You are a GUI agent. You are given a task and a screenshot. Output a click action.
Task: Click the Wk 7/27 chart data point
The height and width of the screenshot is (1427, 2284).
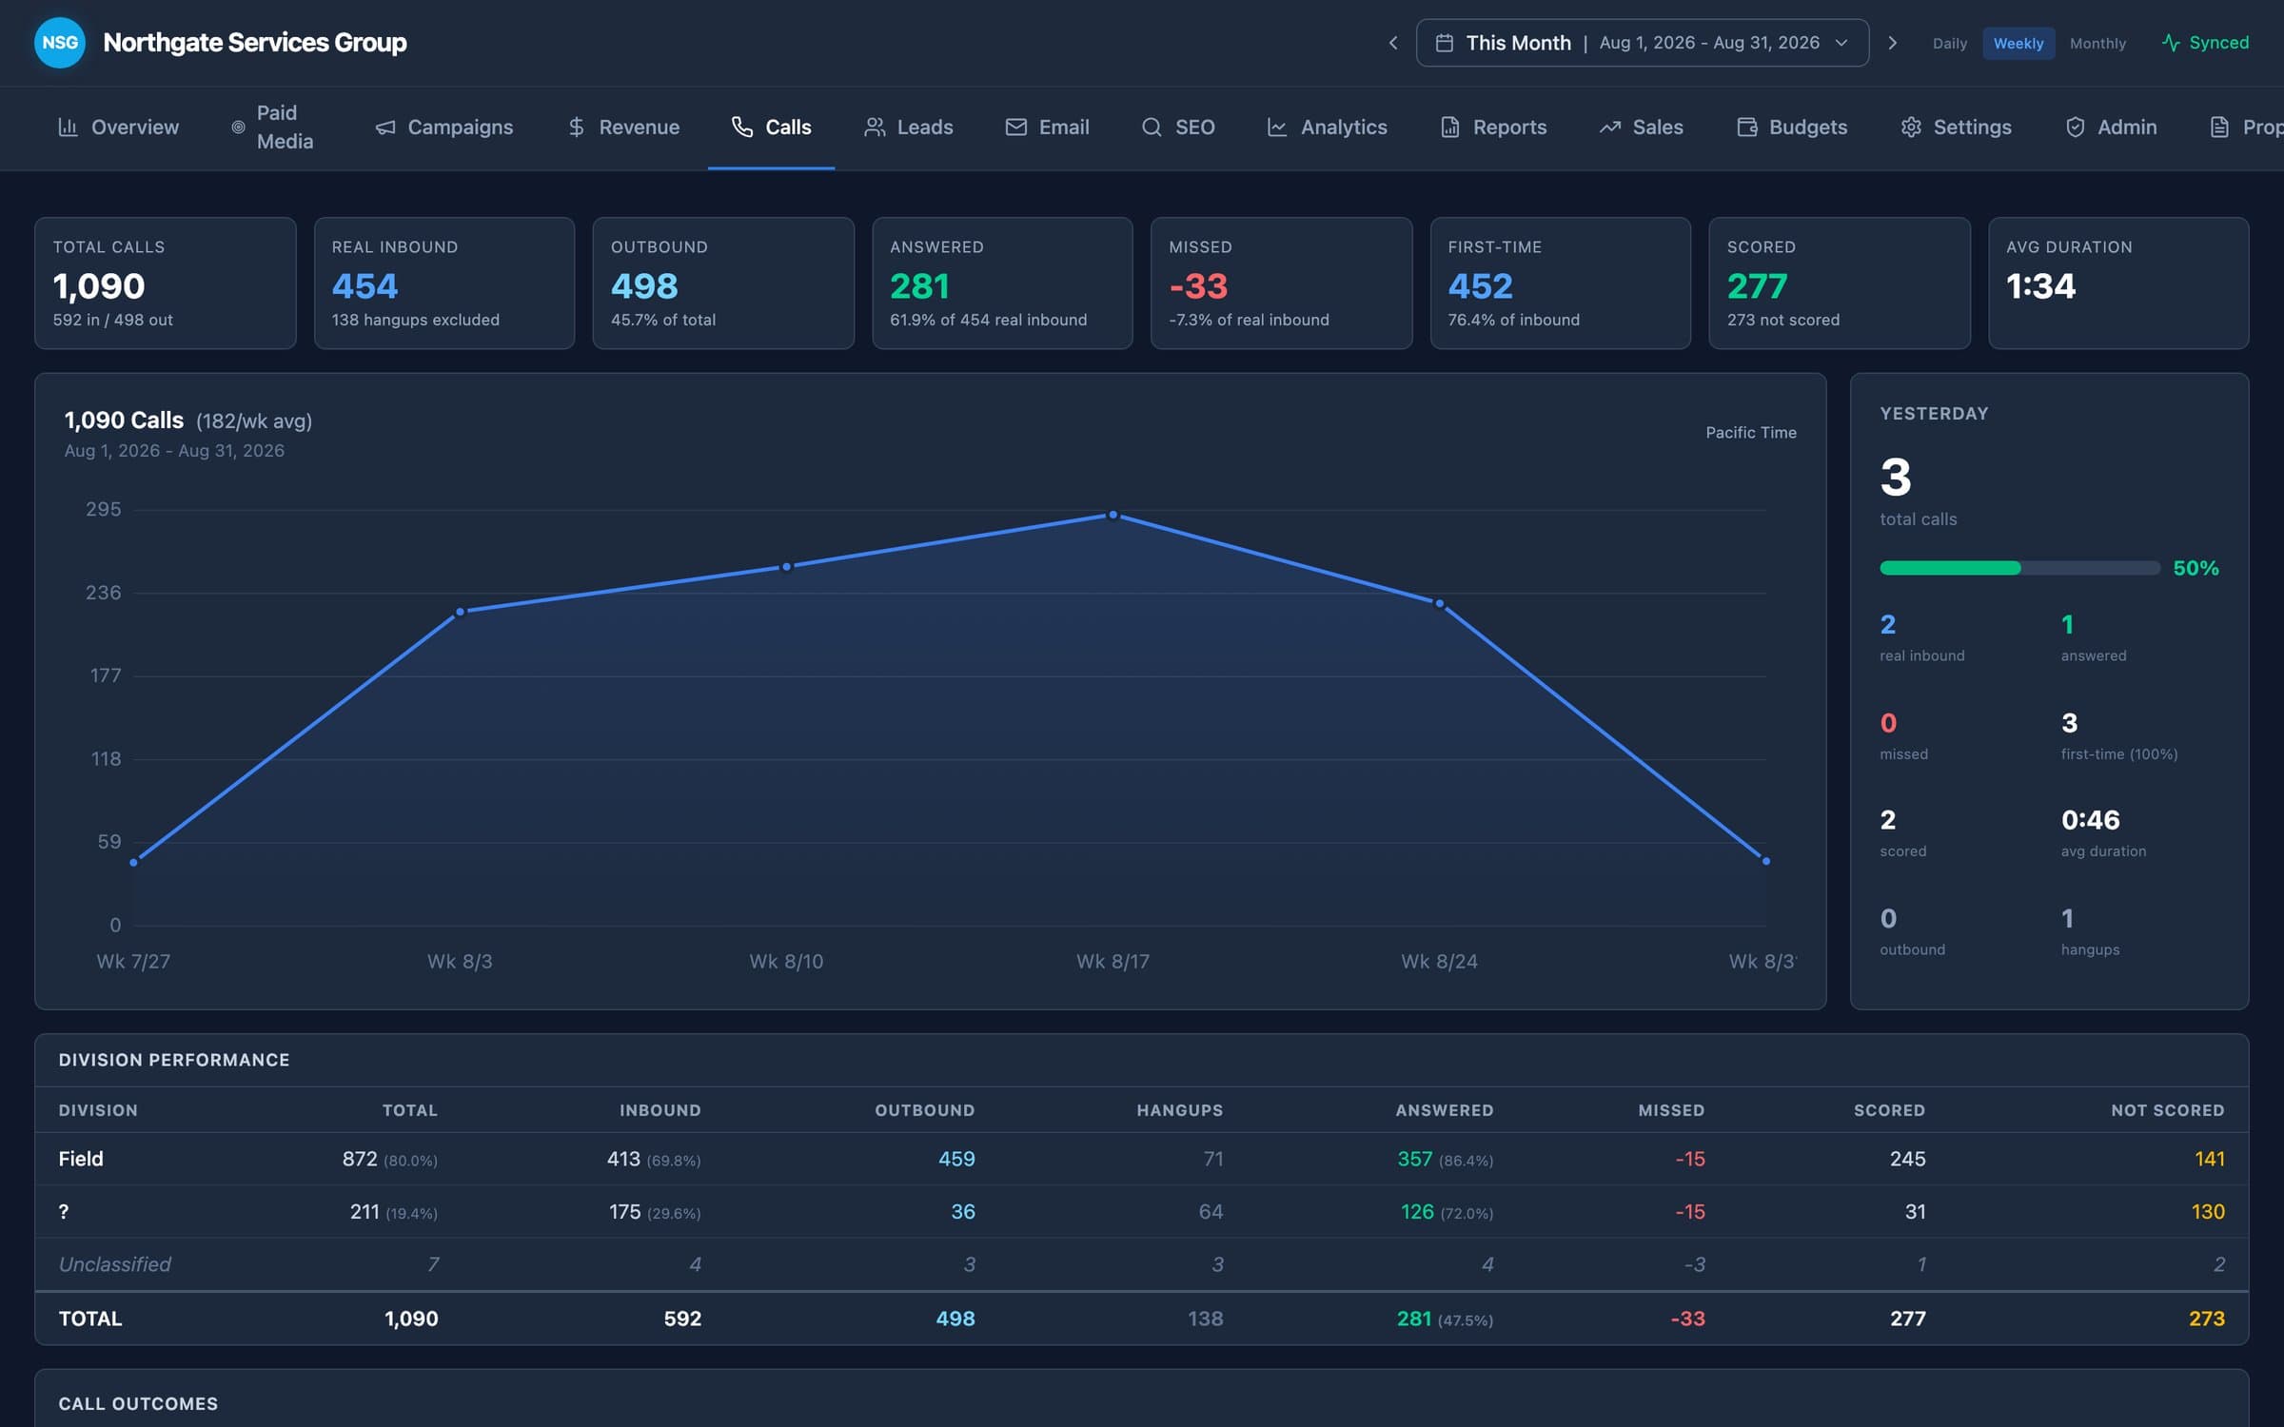133,862
